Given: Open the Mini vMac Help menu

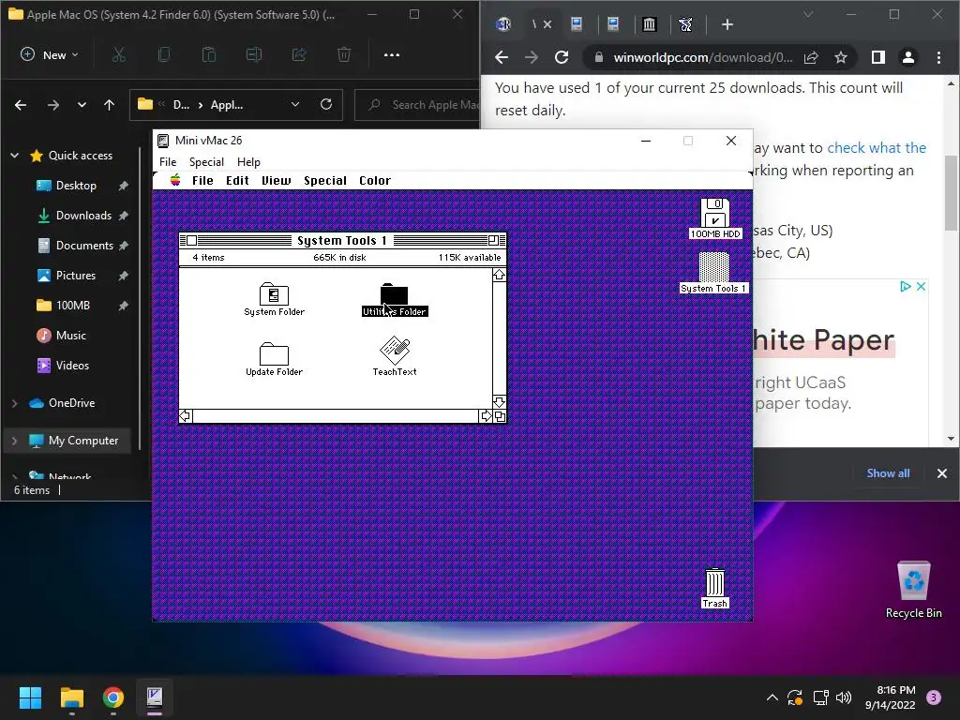Looking at the screenshot, I should click(248, 161).
